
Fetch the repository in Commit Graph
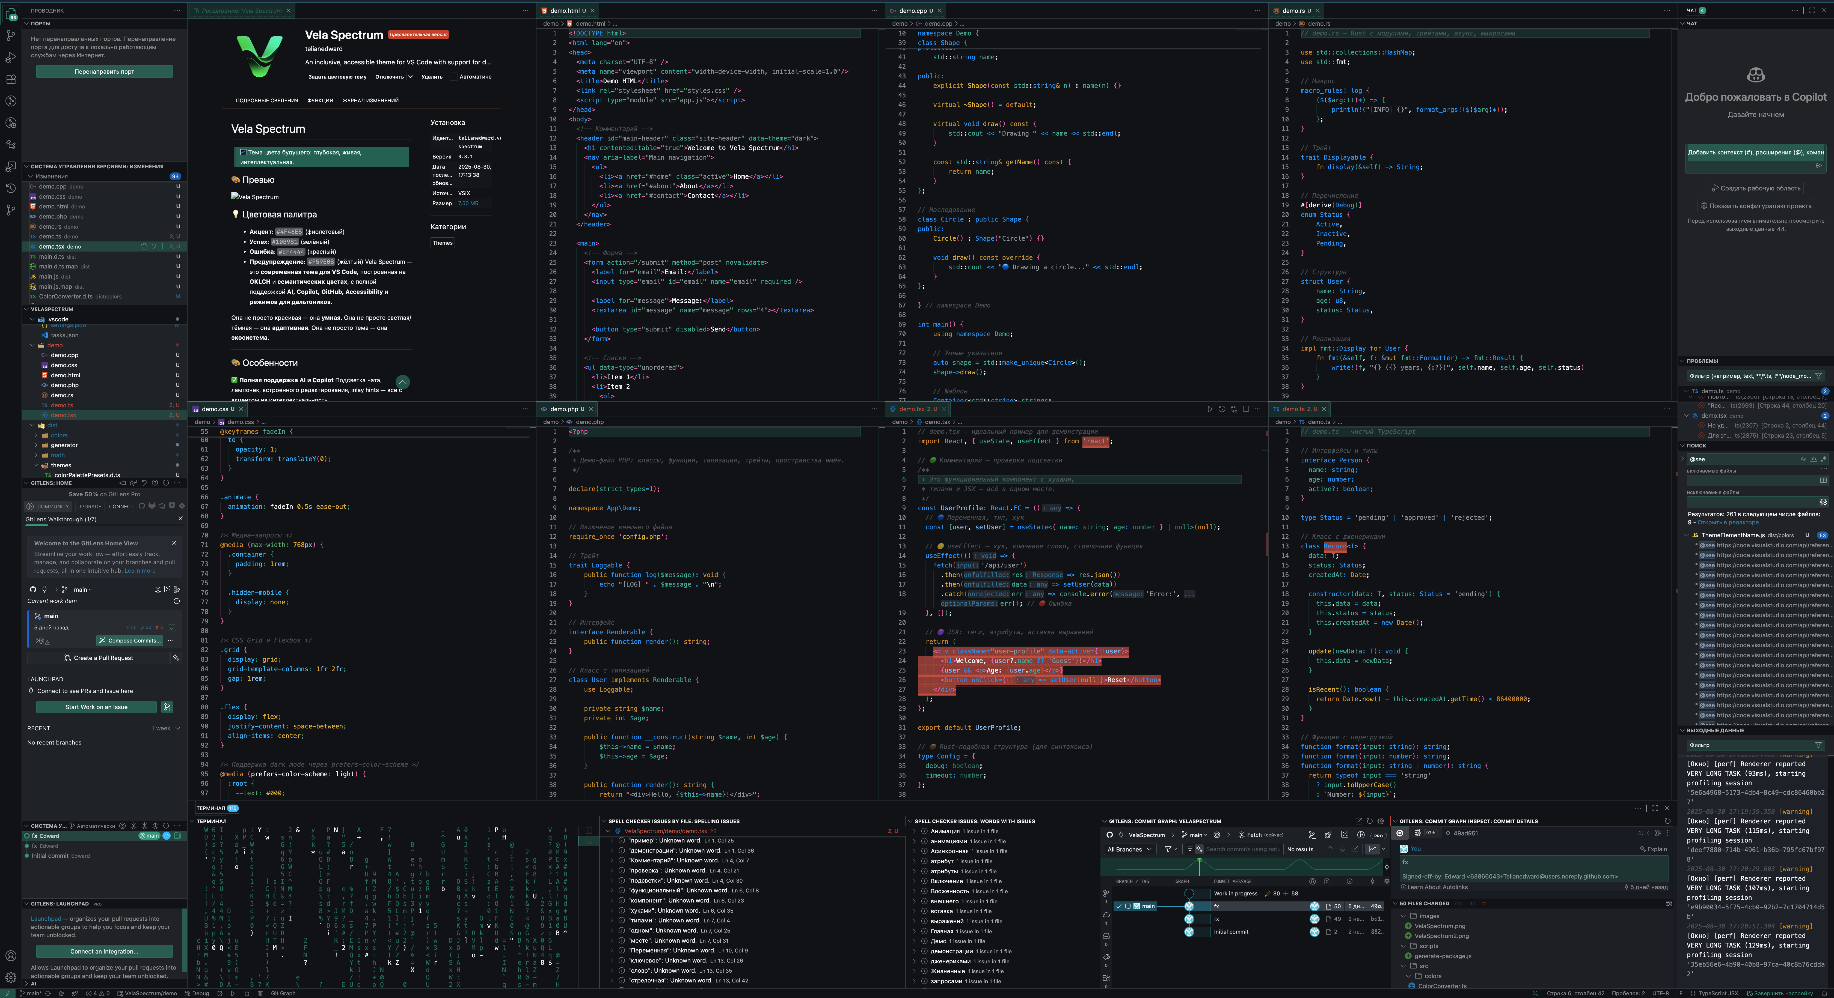tap(1261, 835)
